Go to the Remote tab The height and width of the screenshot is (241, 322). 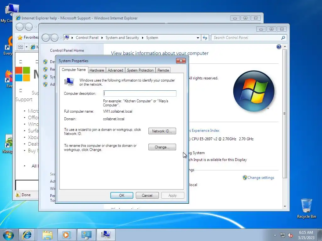click(x=163, y=70)
